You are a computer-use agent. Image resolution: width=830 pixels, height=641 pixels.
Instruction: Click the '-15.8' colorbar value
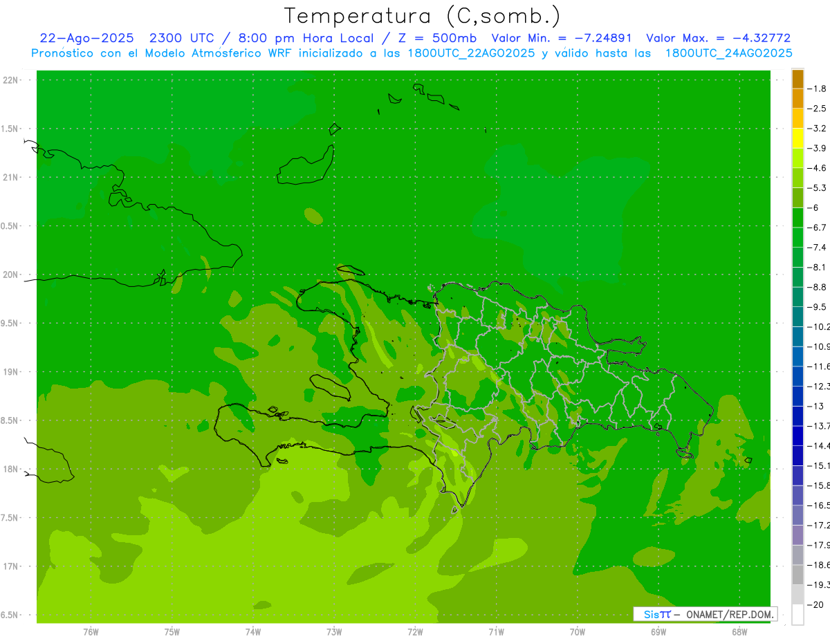tap(819, 485)
